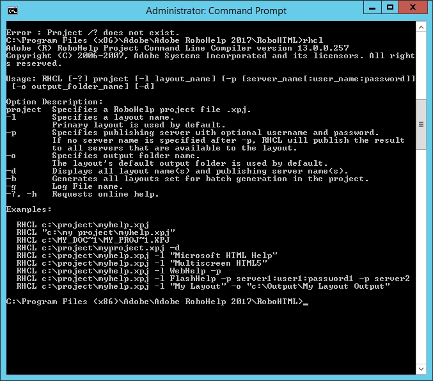Click the 'Usage: RHCL [-?] project' line
Viewport: 433px width, 381px height.
pyautogui.click(x=210, y=79)
